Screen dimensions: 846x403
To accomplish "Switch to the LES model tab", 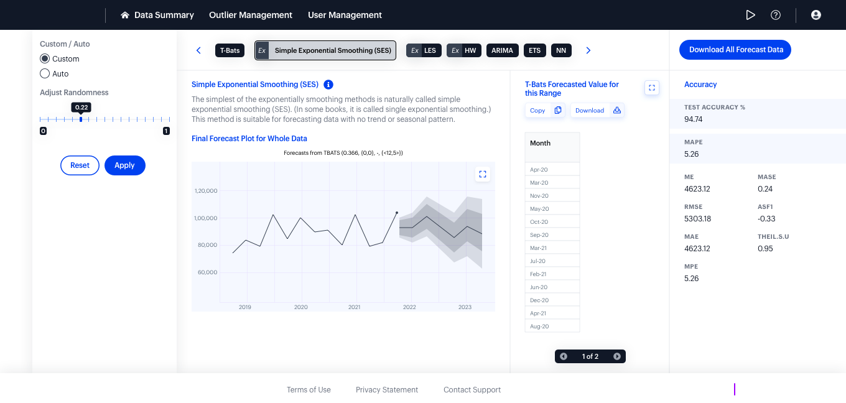I will coord(424,50).
